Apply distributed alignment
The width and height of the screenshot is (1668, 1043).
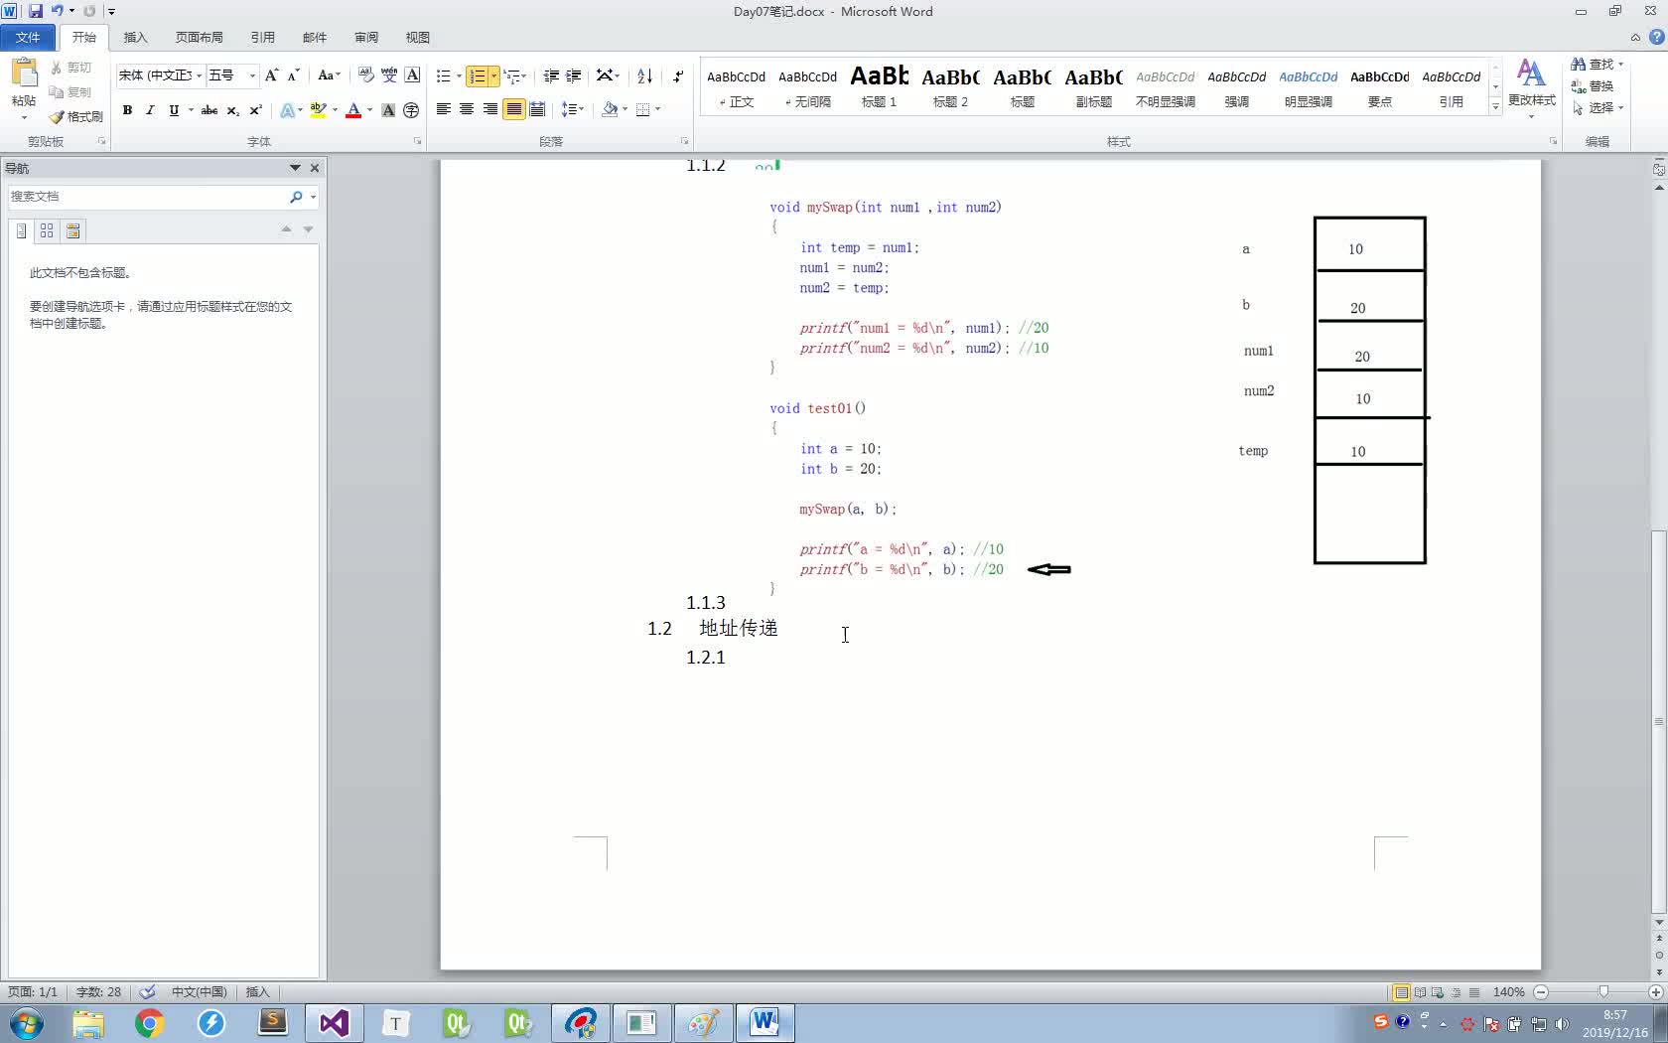pyautogui.click(x=537, y=109)
